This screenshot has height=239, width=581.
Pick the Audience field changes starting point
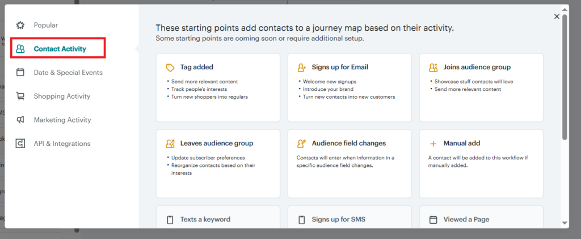click(350, 163)
